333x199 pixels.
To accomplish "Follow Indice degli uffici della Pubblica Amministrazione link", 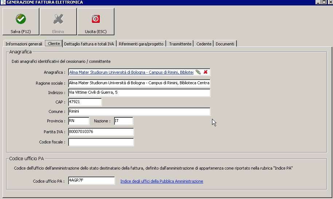I will (162, 181).
